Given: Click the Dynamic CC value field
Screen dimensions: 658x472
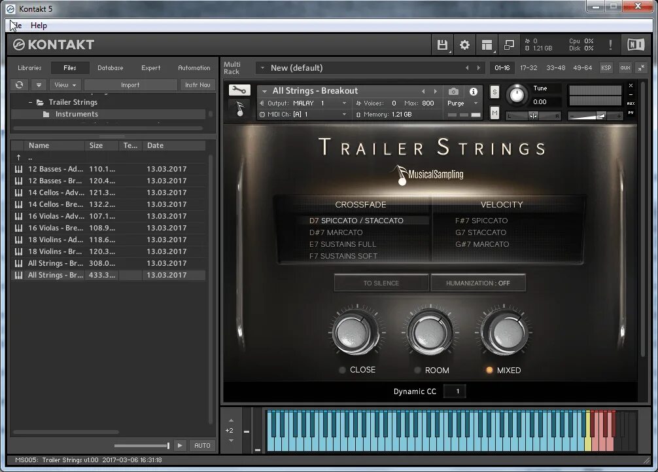Looking at the screenshot, I should pos(455,391).
